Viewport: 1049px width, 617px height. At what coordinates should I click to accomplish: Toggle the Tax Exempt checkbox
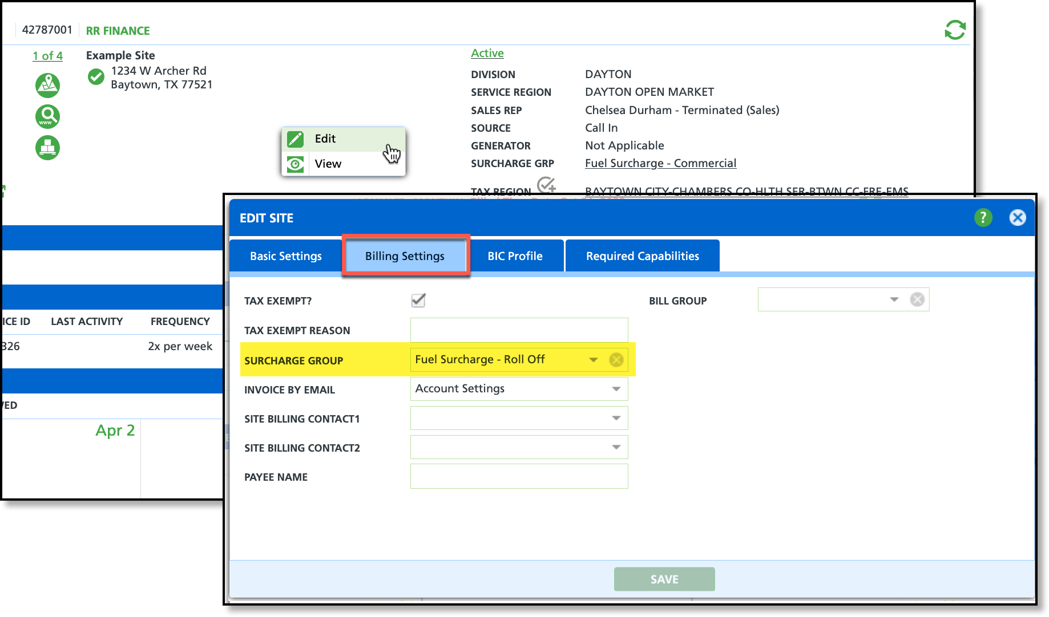point(418,300)
